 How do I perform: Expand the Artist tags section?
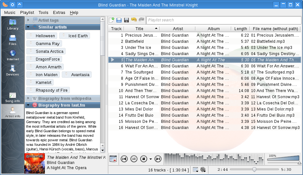[x=63, y=20]
